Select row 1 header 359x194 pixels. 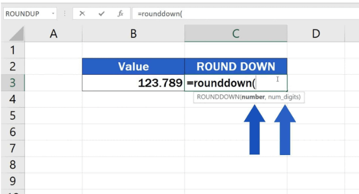point(13,50)
